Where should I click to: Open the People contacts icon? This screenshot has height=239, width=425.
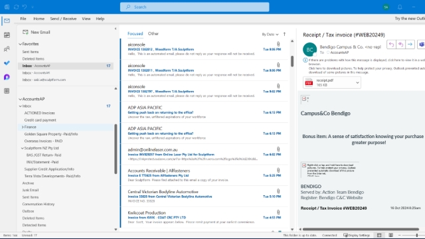(x=7, y=49)
